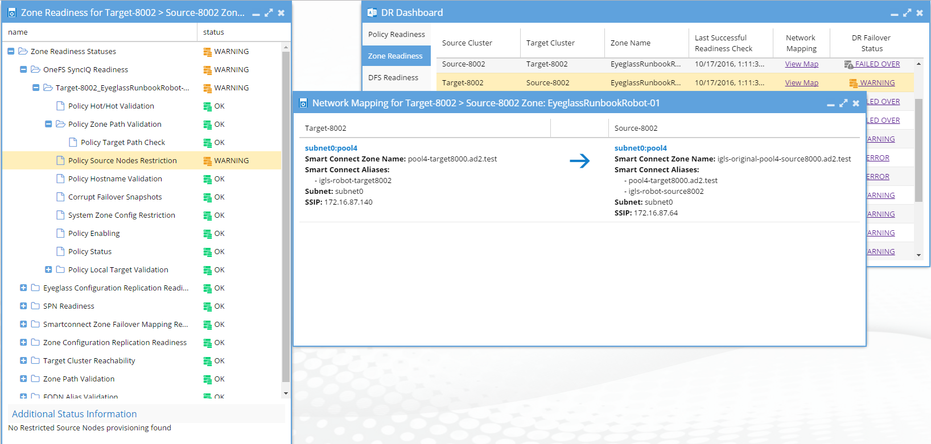
Task: Open View Map link for Source-8002 row
Action: point(802,64)
